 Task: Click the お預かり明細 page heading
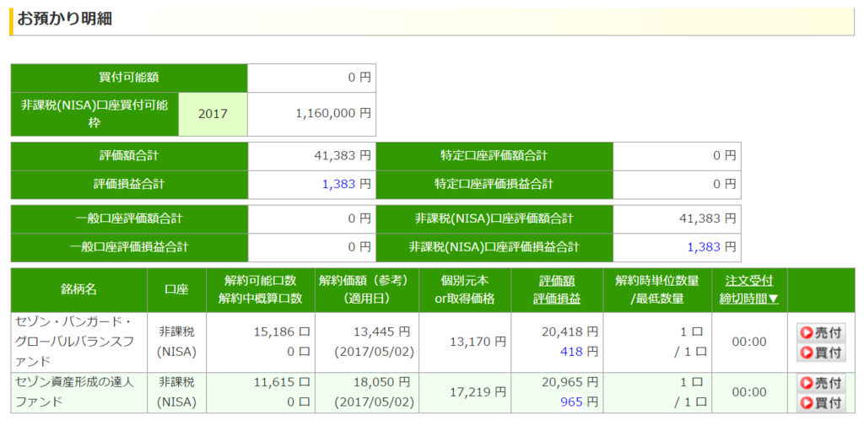pyautogui.click(x=65, y=19)
